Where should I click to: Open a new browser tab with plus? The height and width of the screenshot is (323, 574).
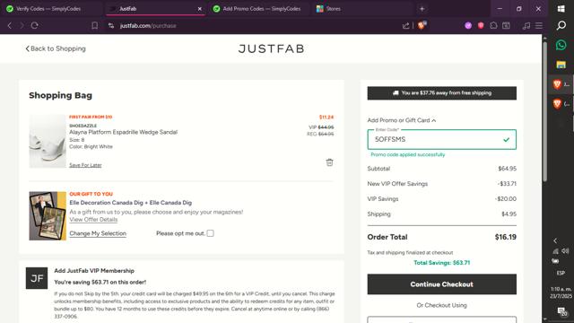[422, 9]
